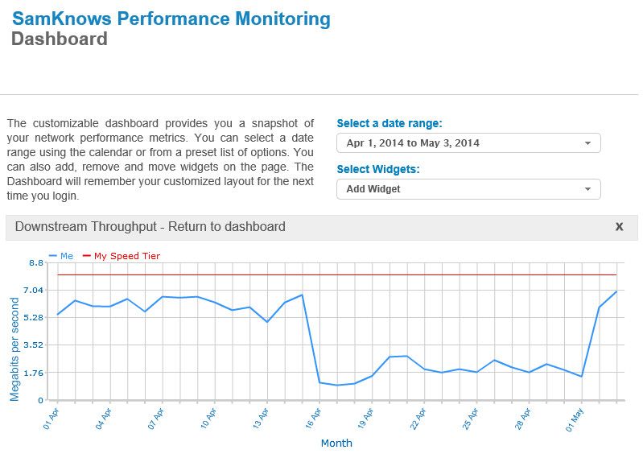The height and width of the screenshot is (458, 643).
Task: Open the date range dropdown
Action: tap(468, 143)
